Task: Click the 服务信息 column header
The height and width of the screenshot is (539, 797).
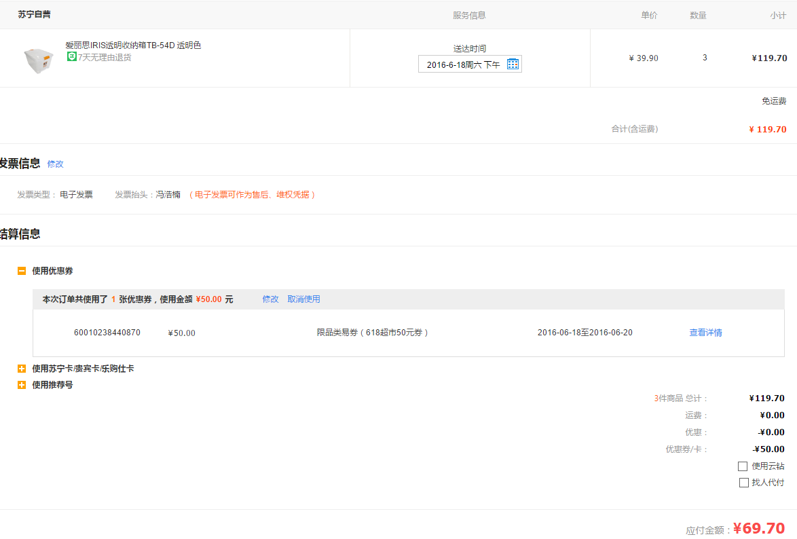Action: (x=469, y=15)
